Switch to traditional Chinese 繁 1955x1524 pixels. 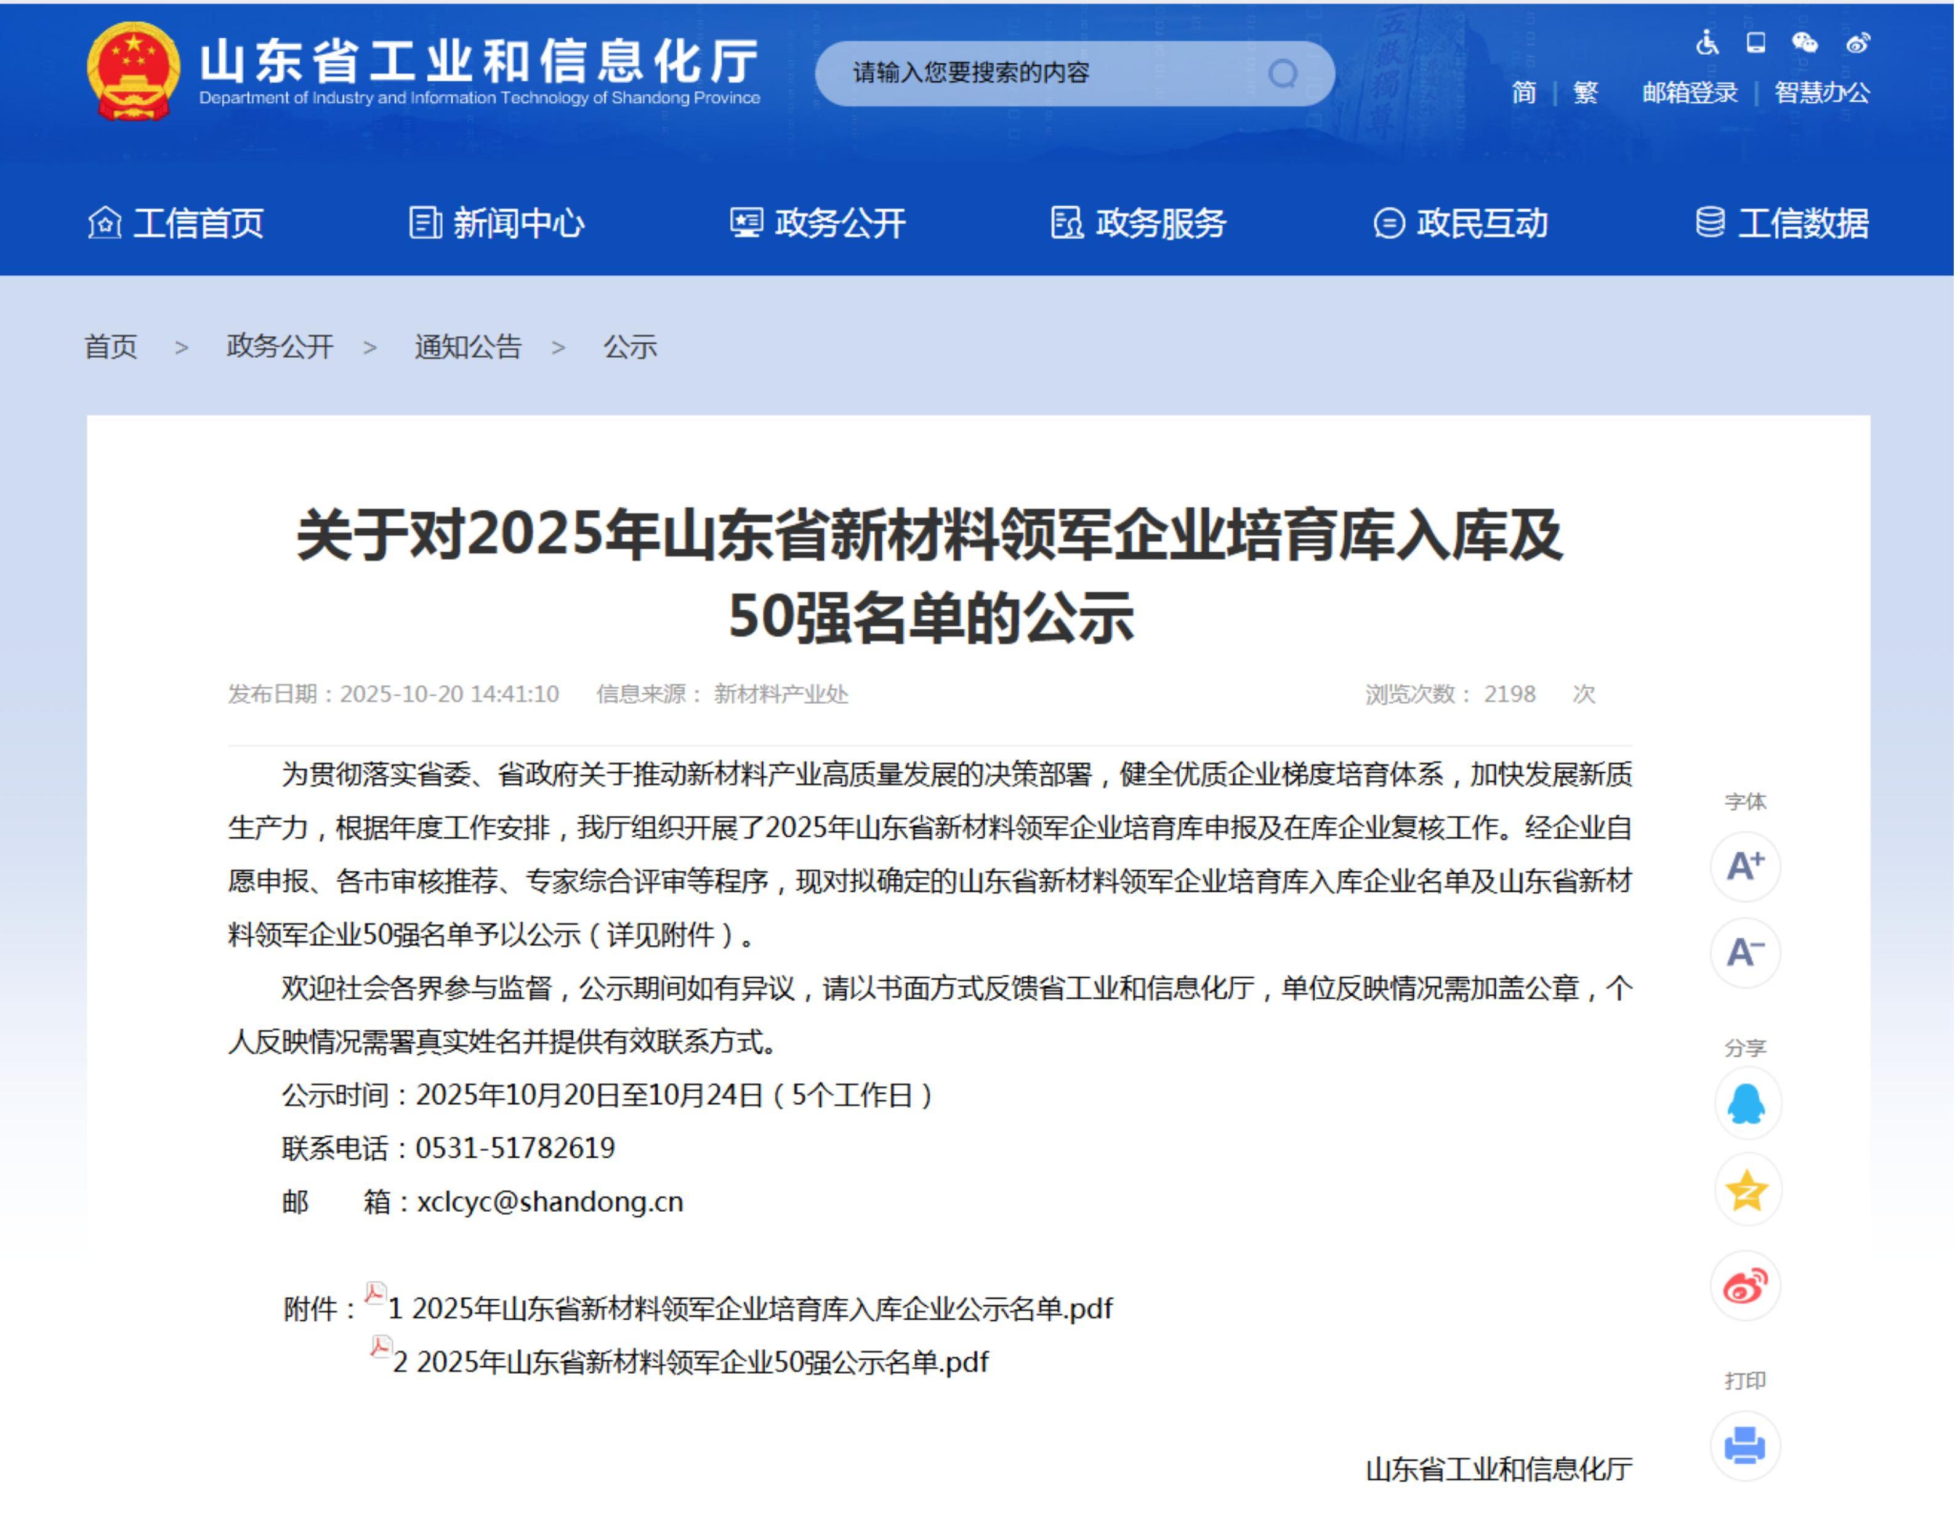1586,92
